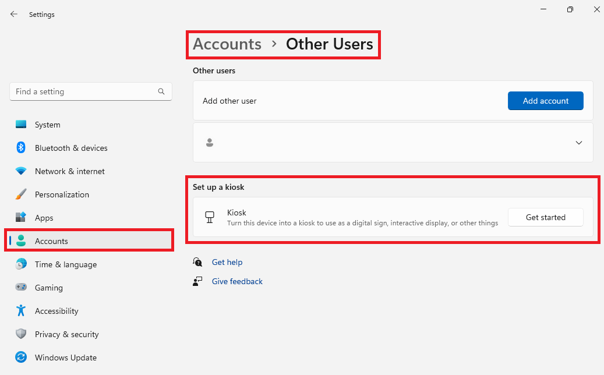Minimize the Settings window
The width and height of the screenshot is (604, 375).
[543, 9]
